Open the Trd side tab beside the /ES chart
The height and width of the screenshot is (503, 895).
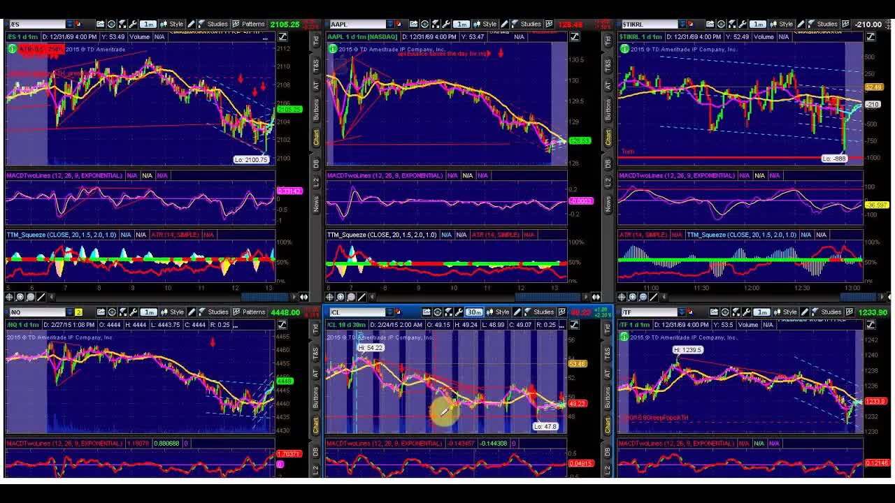[x=316, y=41]
